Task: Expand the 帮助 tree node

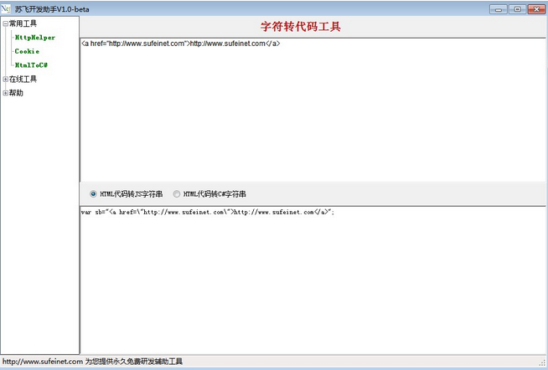Action: click(5, 93)
